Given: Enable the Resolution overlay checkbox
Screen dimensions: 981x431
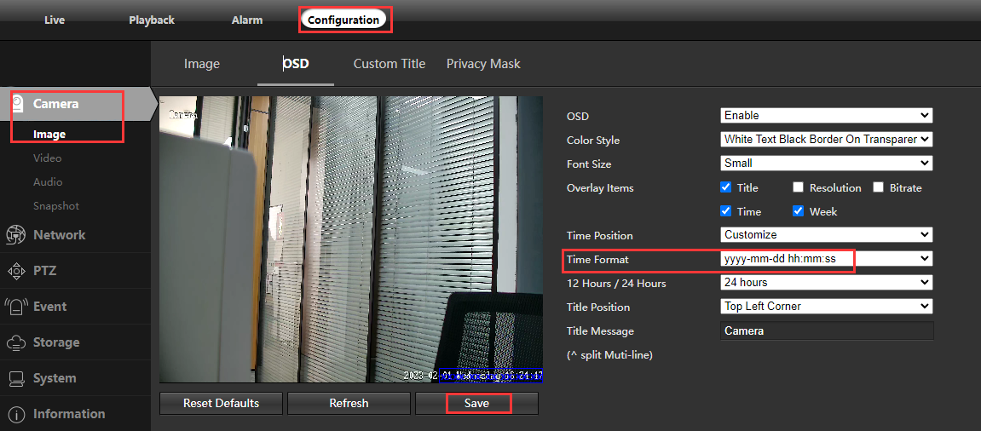Looking at the screenshot, I should pyautogui.click(x=799, y=187).
